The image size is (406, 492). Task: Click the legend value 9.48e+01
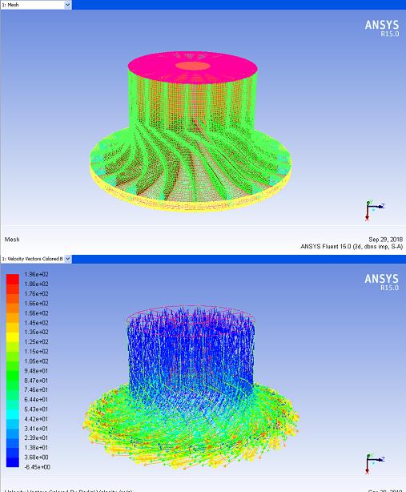coord(36,371)
